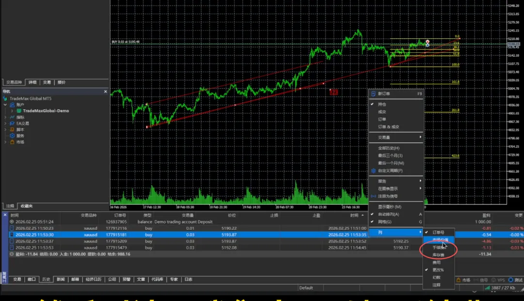
Task: Close the navigator panel
Action: pos(105,92)
